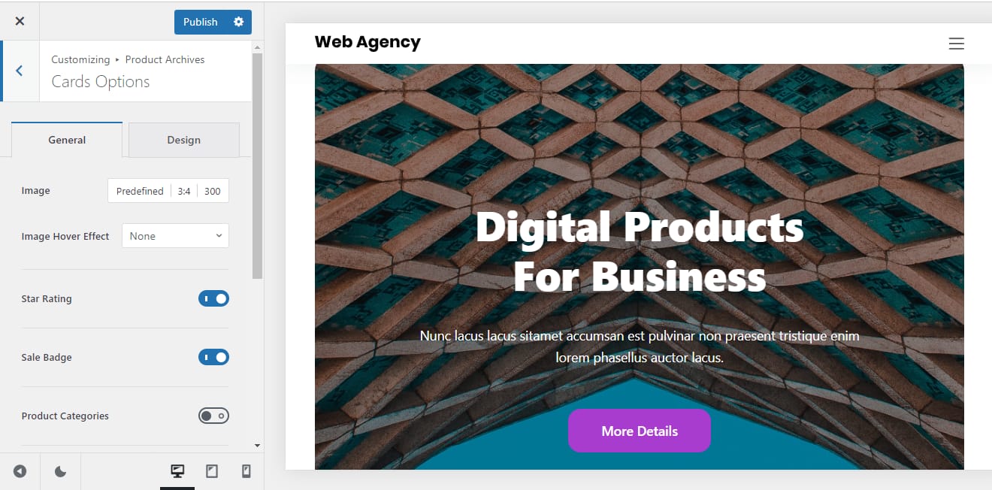Image resolution: width=992 pixels, height=490 pixels.
Task: Click the More Details button
Action: pyautogui.click(x=639, y=431)
